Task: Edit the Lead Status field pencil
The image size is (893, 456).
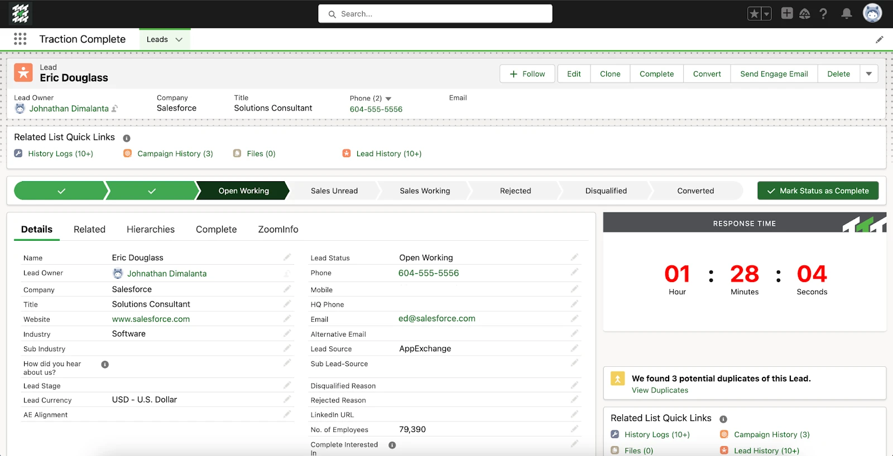Action: [574, 257]
